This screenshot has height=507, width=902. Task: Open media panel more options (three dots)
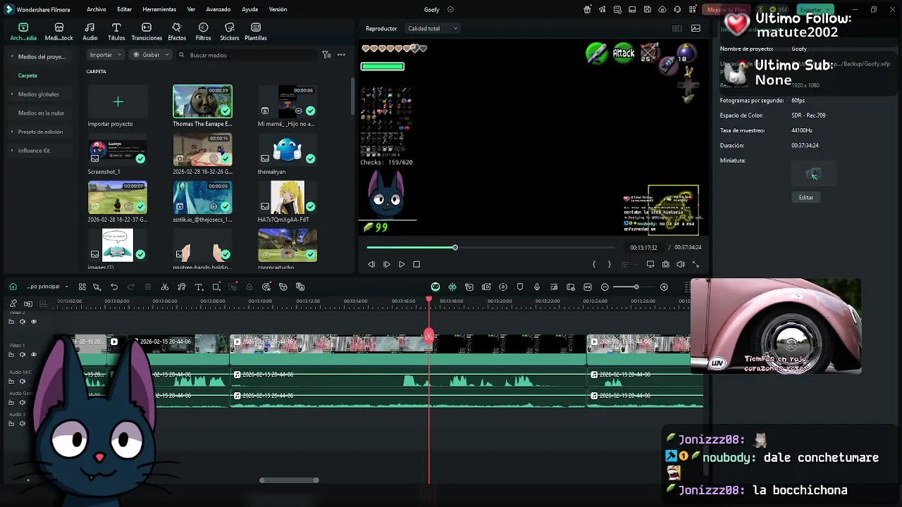click(341, 55)
